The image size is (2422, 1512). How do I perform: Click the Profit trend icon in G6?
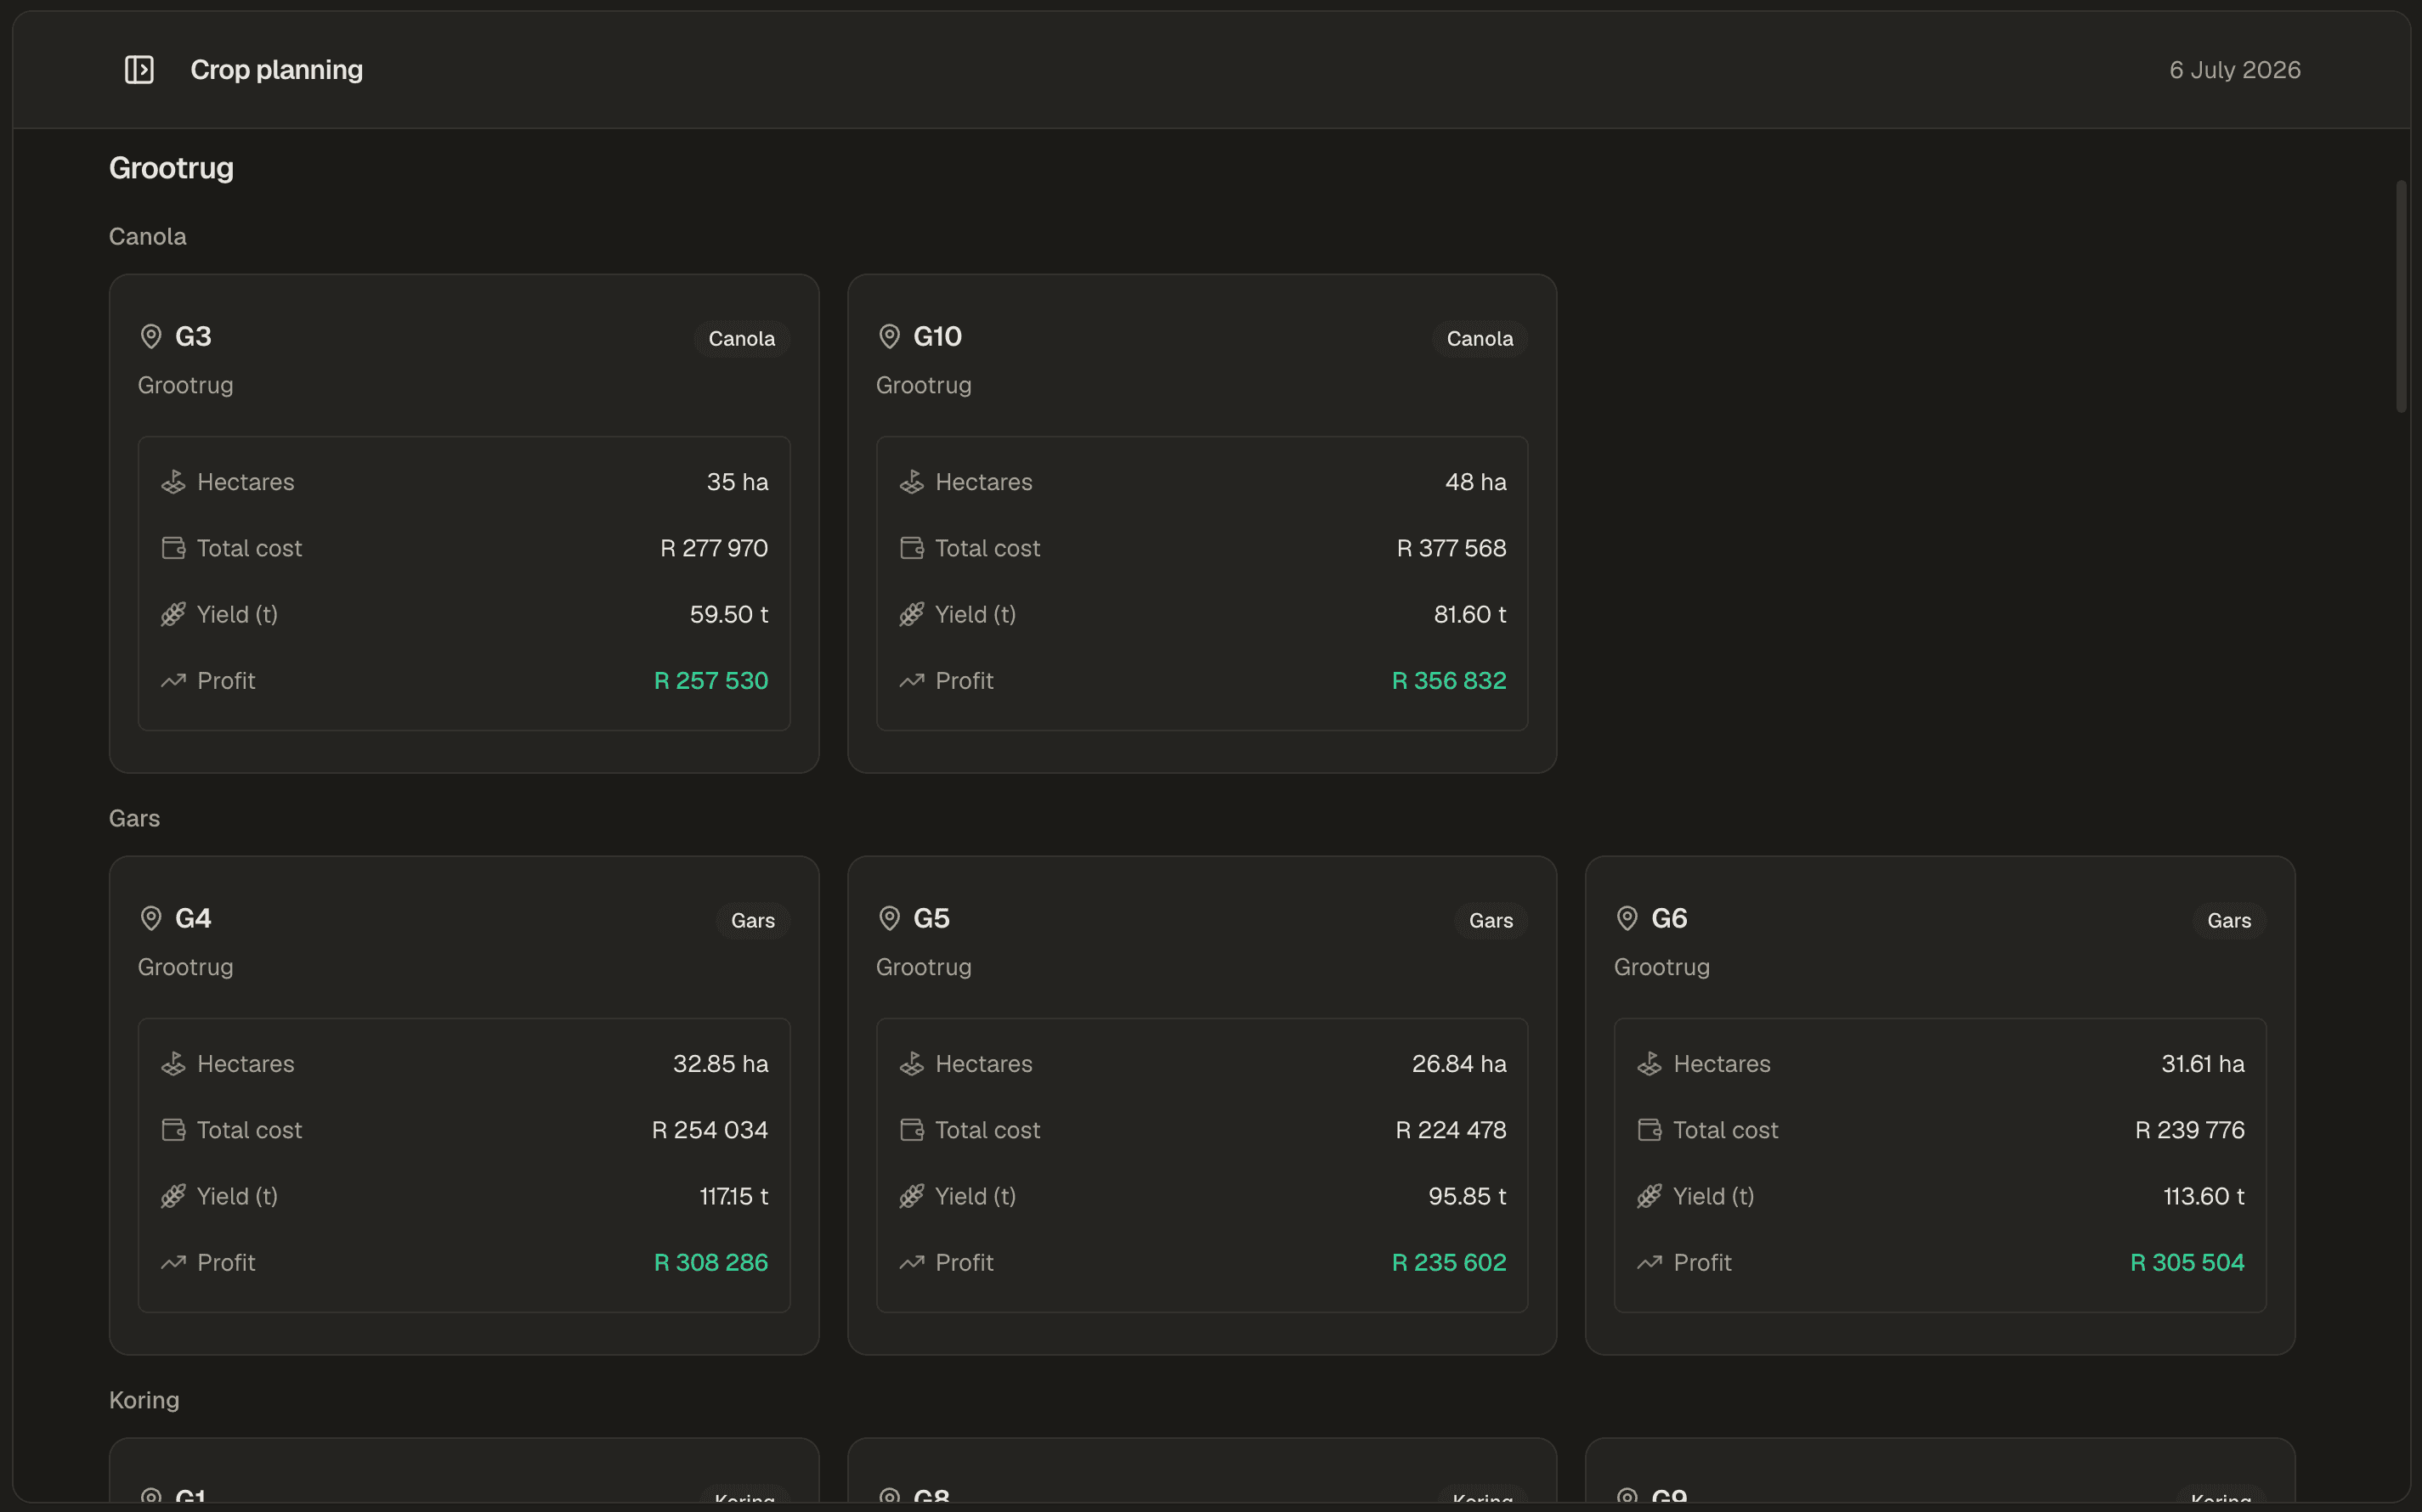pos(1650,1263)
